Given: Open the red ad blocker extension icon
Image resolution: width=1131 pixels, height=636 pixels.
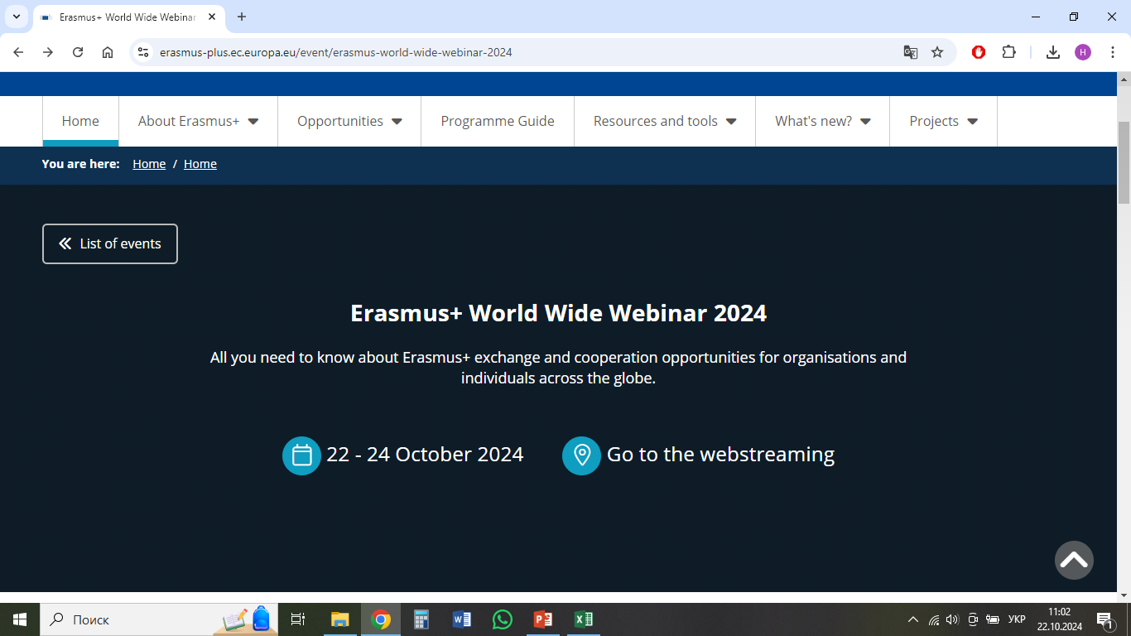Looking at the screenshot, I should click(x=979, y=52).
